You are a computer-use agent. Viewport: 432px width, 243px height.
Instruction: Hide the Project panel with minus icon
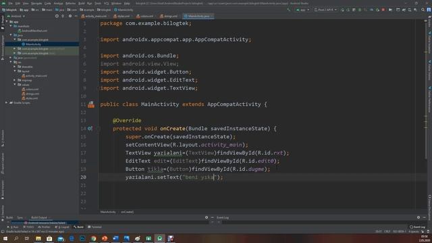(x=76, y=16)
